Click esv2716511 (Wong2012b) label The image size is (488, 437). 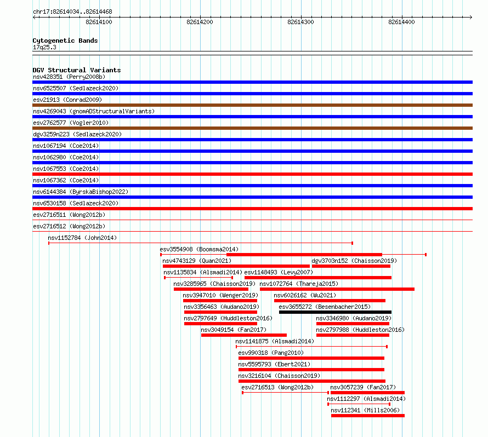coord(69,215)
